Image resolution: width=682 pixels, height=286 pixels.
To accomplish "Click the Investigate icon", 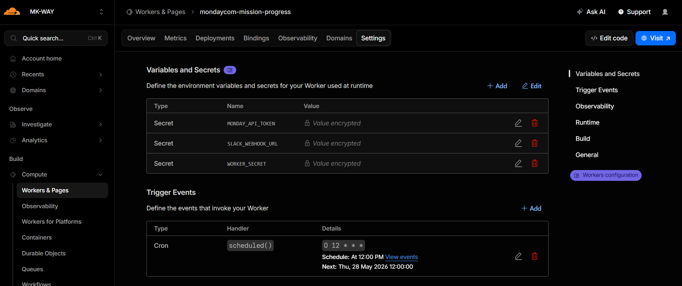I will (x=13, y=125).
